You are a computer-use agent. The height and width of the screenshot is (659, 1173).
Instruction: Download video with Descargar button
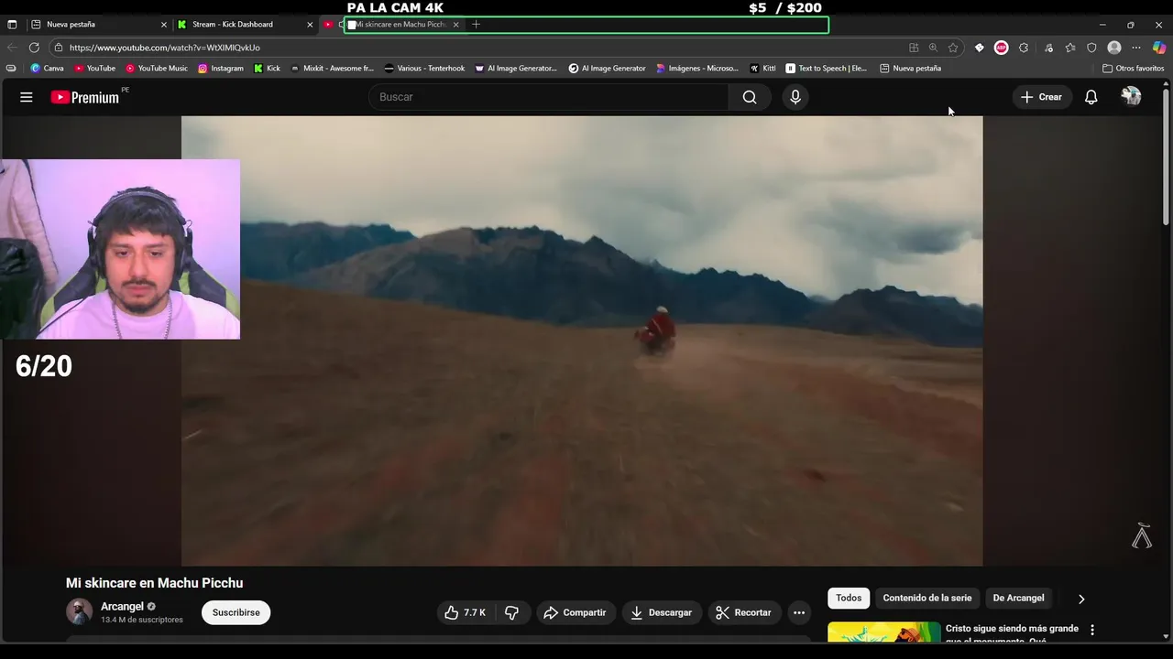[662, 612]
